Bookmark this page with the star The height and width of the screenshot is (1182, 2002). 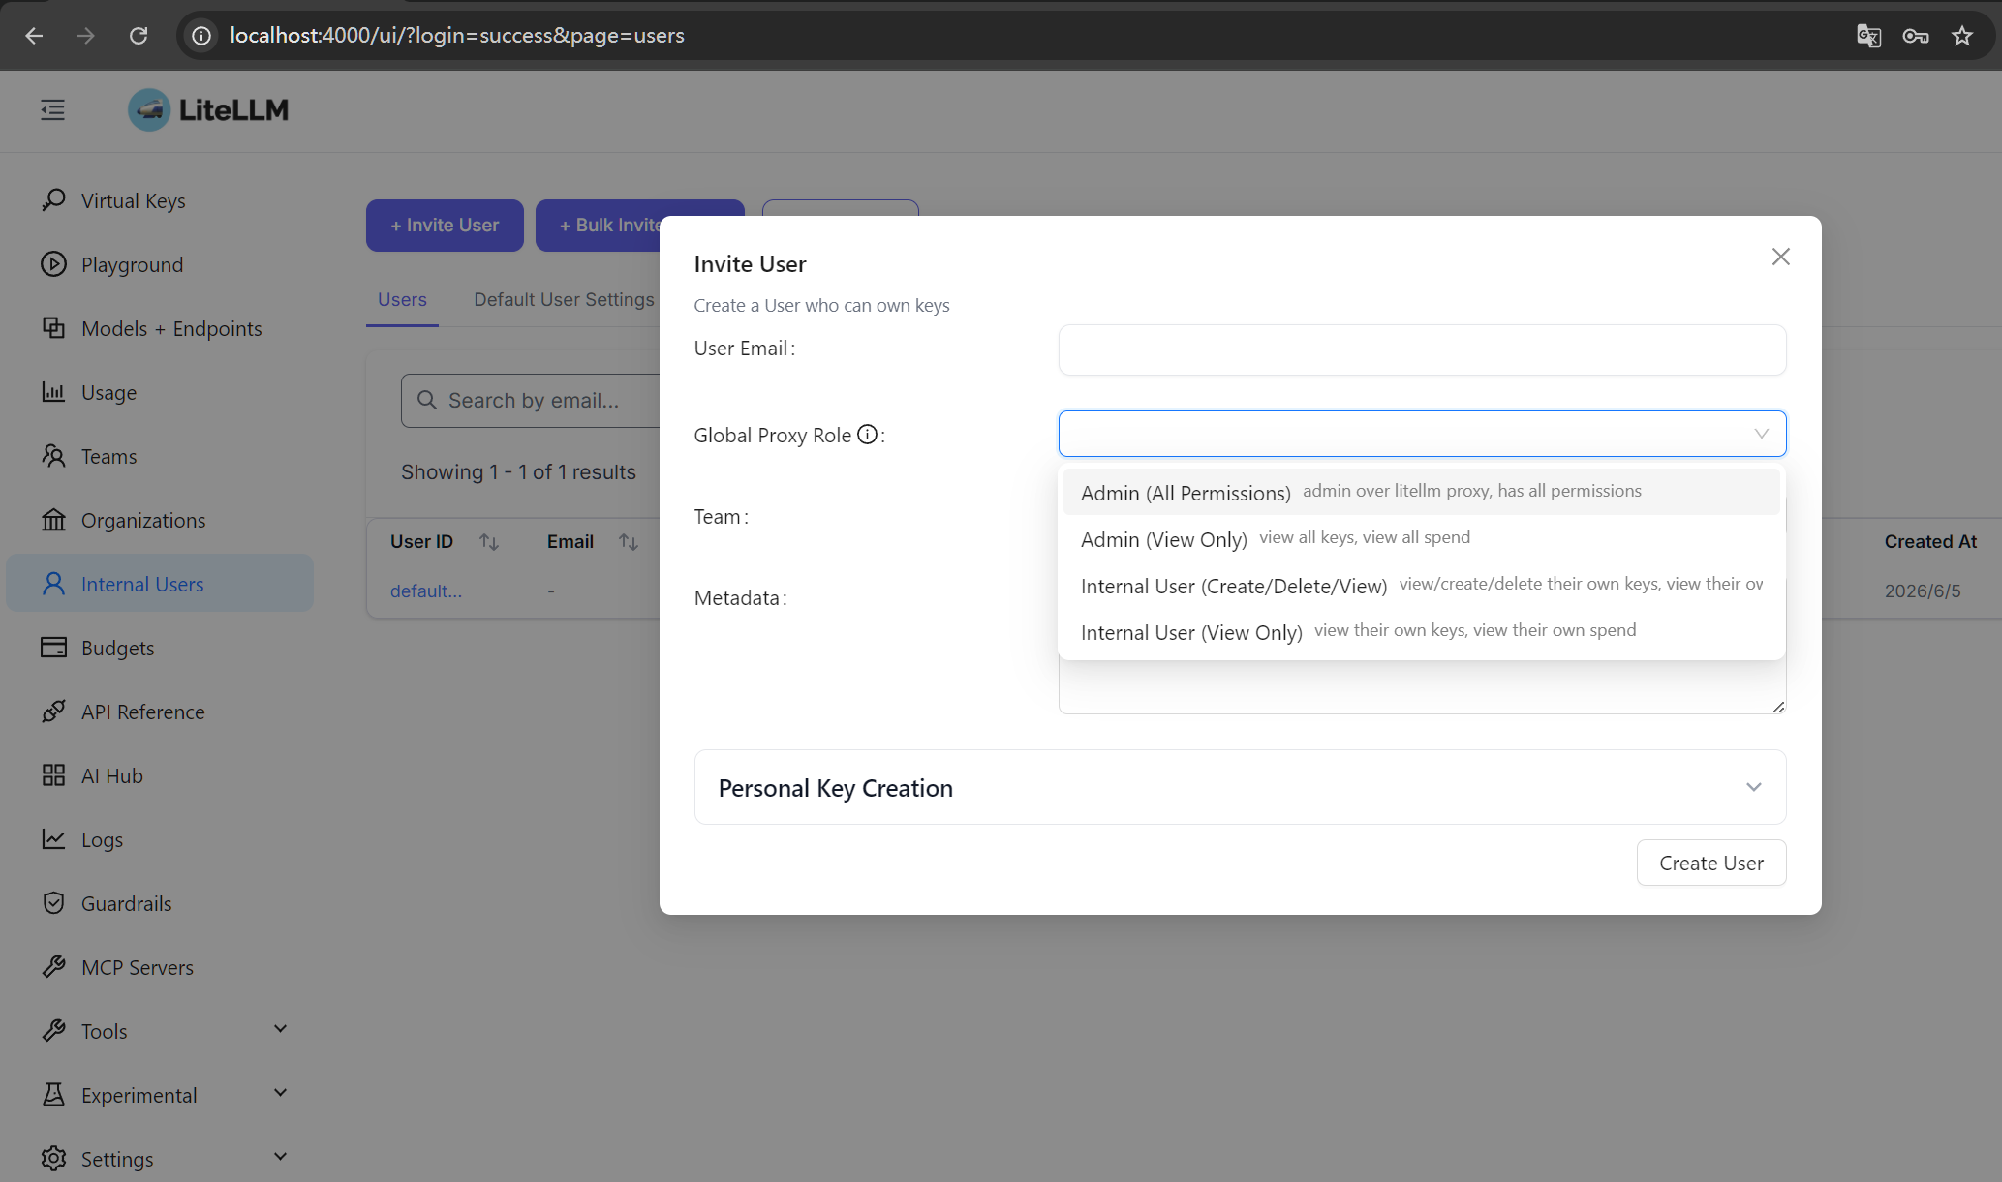click(1962, 36)
